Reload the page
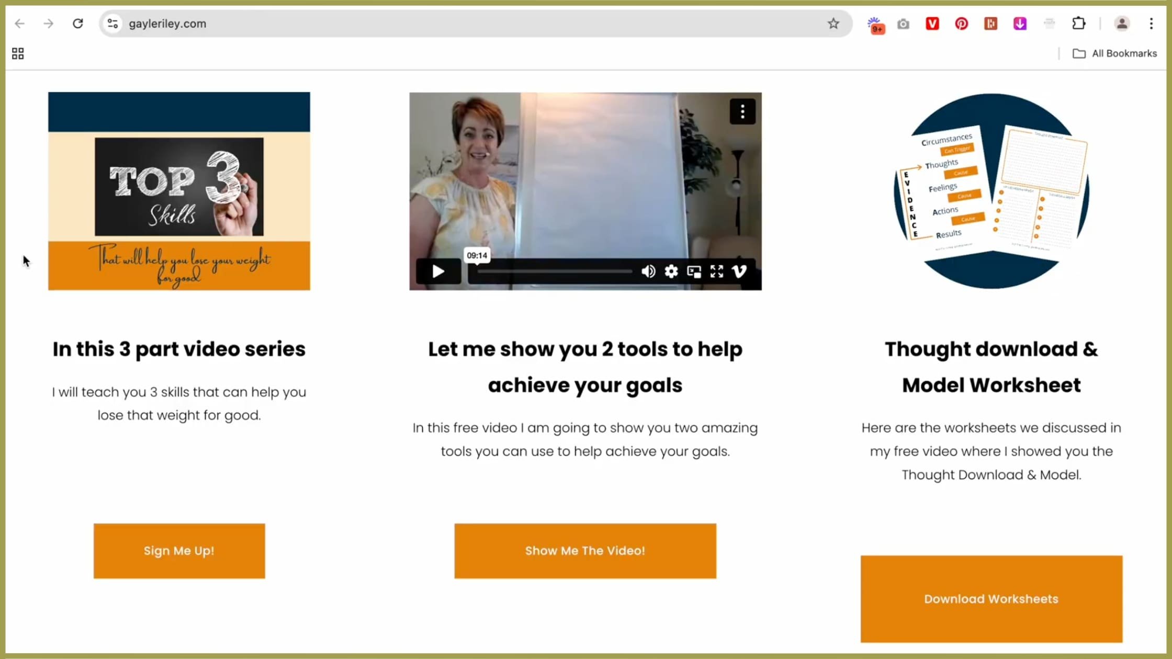The width and height of the screenshot is (1172, 659). 78,24
